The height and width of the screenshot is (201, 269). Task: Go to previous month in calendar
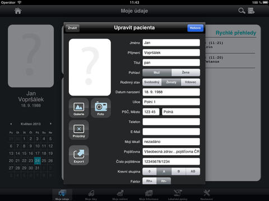pos(11,124)
